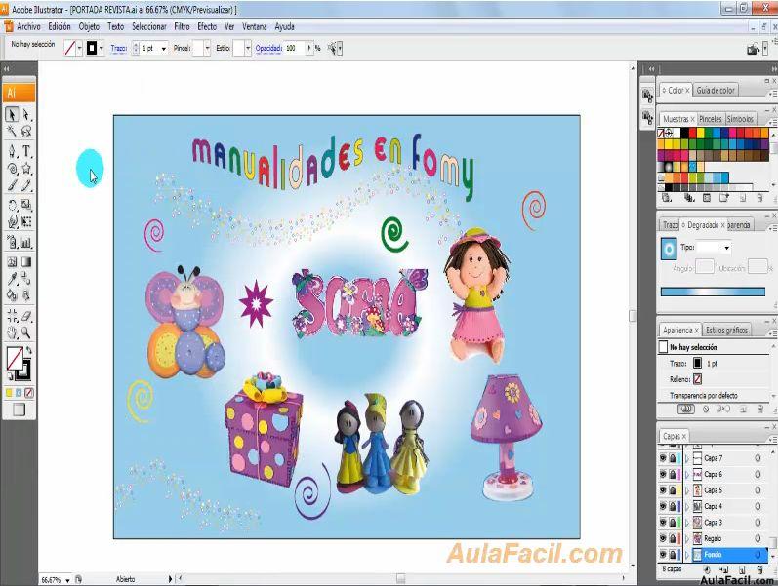Viewport: 778px width, 586px height.
Task: Click trash icon in Capas panel
Action: [x=759, y=570]
